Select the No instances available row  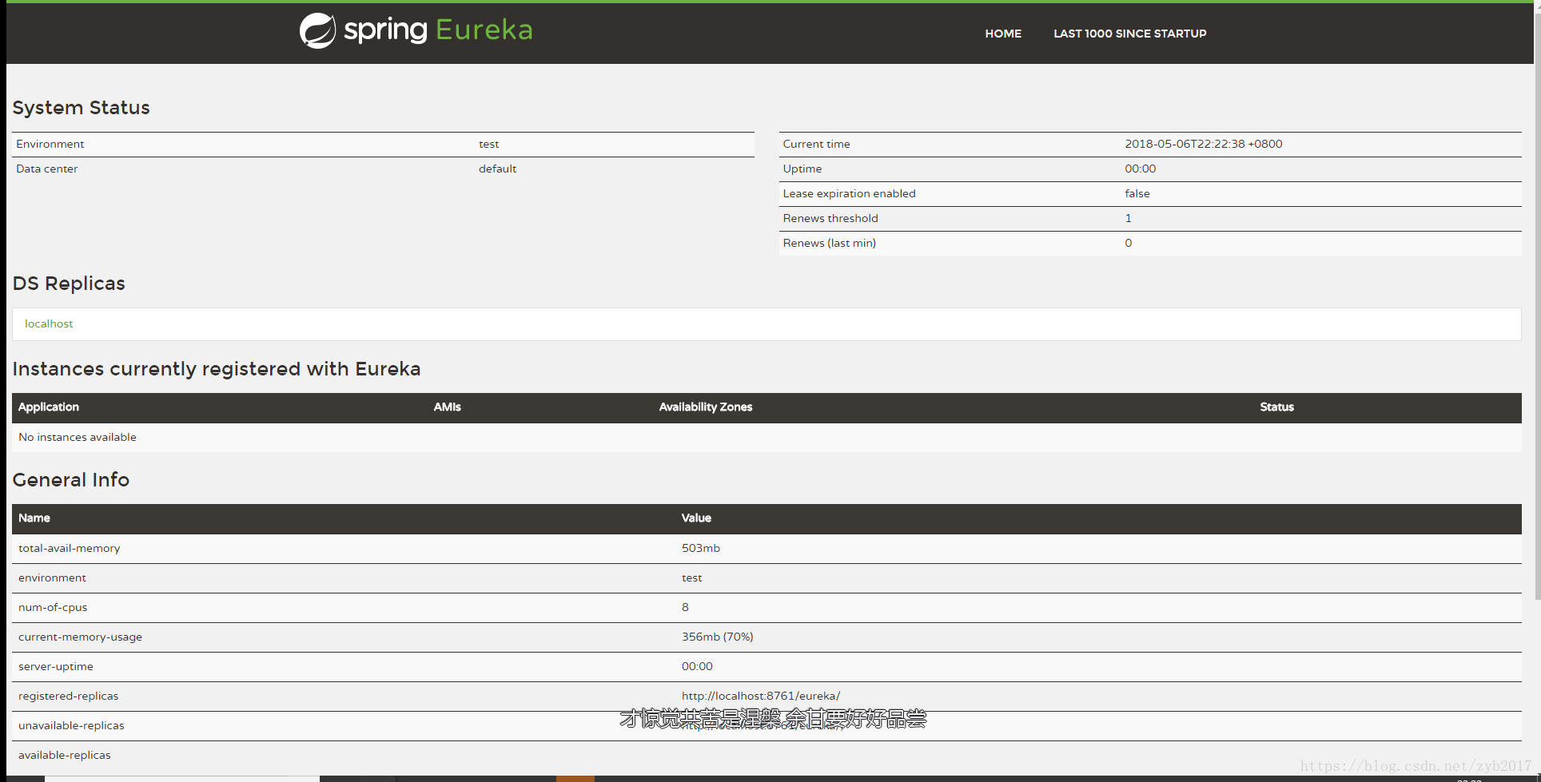click(x=767, y=437)
